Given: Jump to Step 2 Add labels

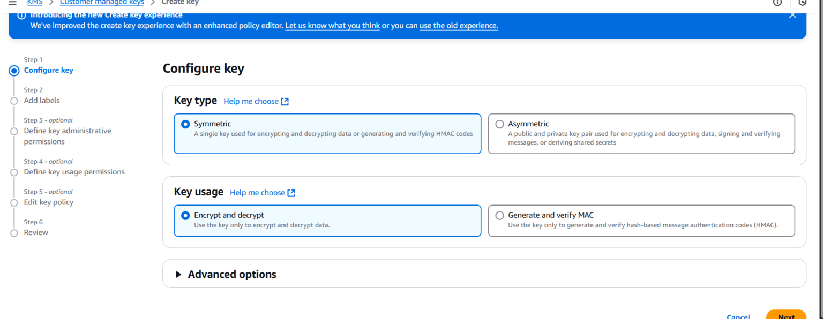Looking at the screenshot, I should [x=41, y=100].
